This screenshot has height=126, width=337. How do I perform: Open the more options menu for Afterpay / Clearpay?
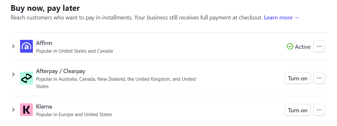point(319,78)
